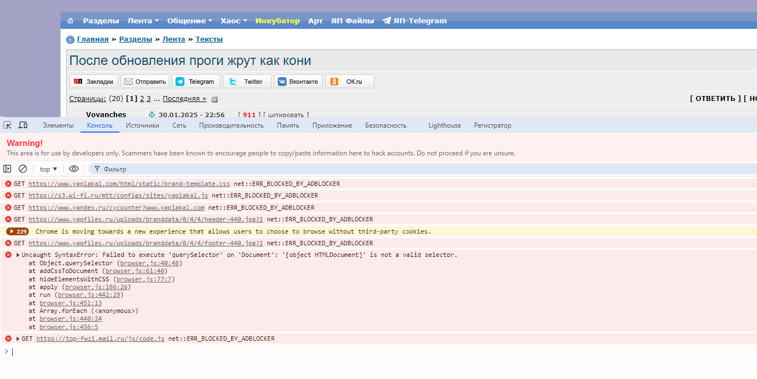Click the Отправить email share button
757x379 pixels.
145,82
